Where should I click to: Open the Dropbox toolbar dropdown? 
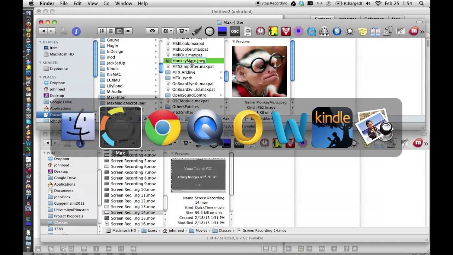tap(182, 31)
